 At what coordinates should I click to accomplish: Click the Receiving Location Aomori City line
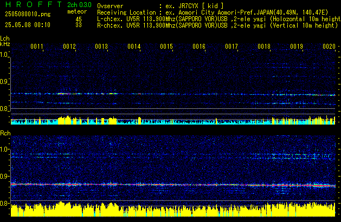coord(213,12)
